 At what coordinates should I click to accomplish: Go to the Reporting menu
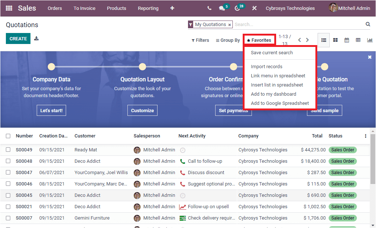click(148, 8)
